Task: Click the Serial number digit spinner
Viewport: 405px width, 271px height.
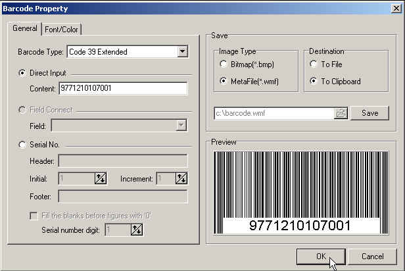Action: (137, 229)
